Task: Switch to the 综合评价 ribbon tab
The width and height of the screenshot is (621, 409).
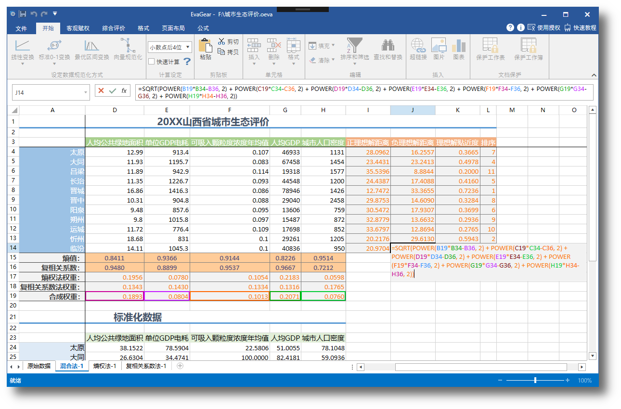Action: pos(113,28)
